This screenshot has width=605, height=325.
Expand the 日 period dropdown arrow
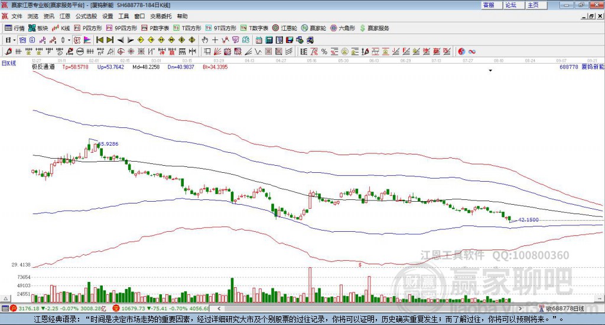(14, 40)
